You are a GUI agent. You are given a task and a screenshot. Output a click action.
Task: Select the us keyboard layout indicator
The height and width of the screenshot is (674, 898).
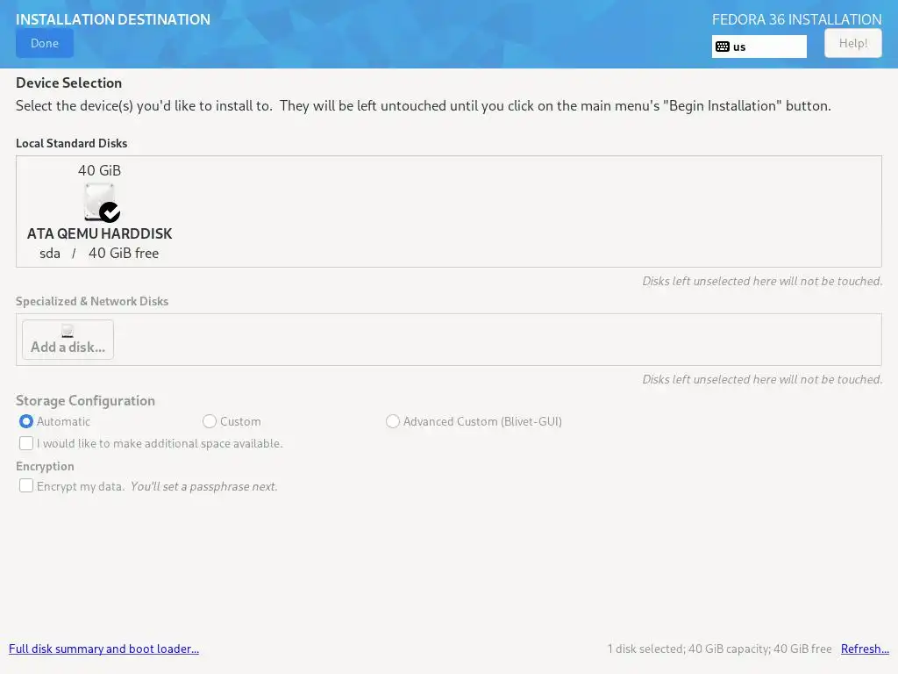pyautogui.click(x=759, y=47)
